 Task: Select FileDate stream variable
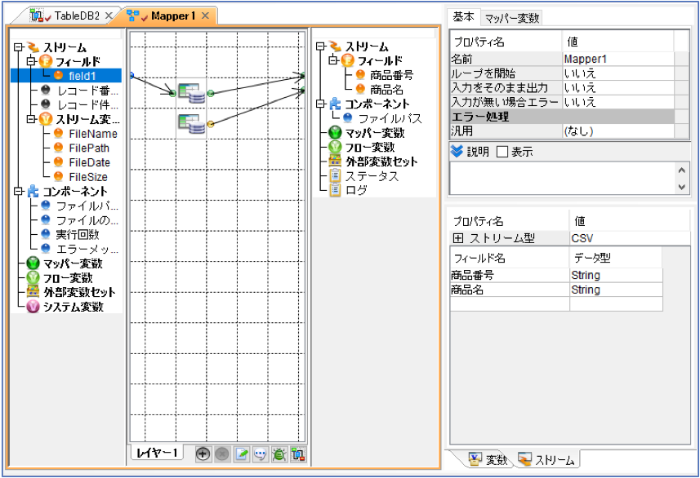point(89,162)
